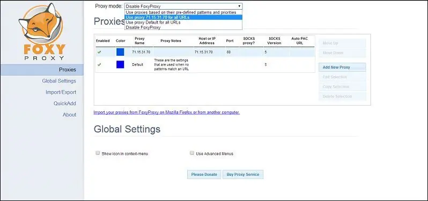Click the SOCKS Version column header
Screen dimensions: 428x201
tap(274, 41)
